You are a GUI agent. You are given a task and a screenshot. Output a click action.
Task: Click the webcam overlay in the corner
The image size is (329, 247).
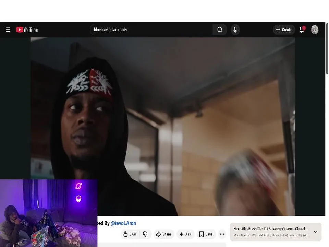click(x=49, y=213)
